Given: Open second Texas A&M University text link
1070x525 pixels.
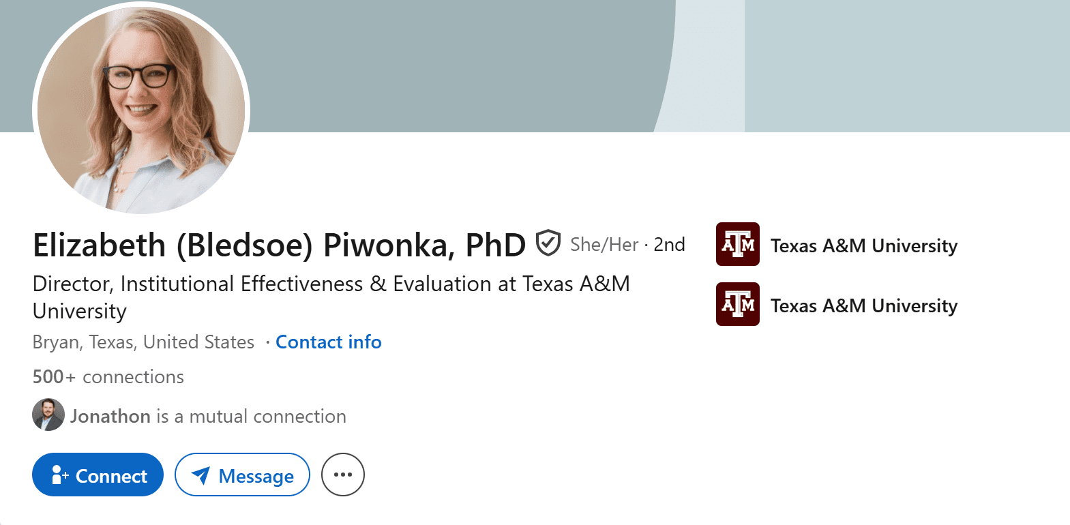Looking at the screenshot, I should click(x=863, y=305).
